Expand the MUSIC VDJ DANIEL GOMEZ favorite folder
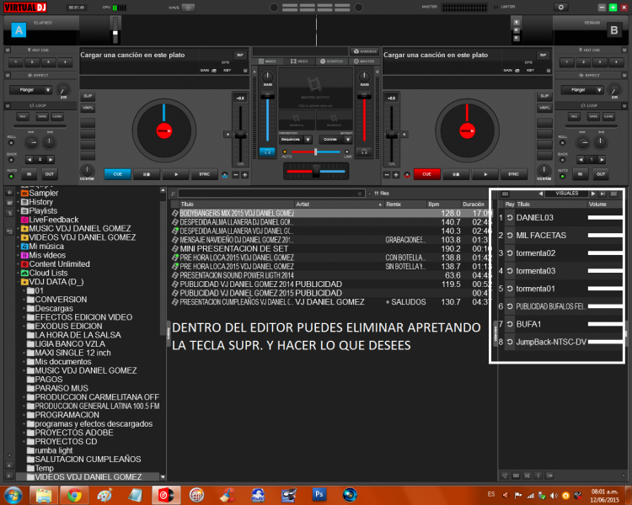Screen dimensions: 632x505 coord(19,229)
